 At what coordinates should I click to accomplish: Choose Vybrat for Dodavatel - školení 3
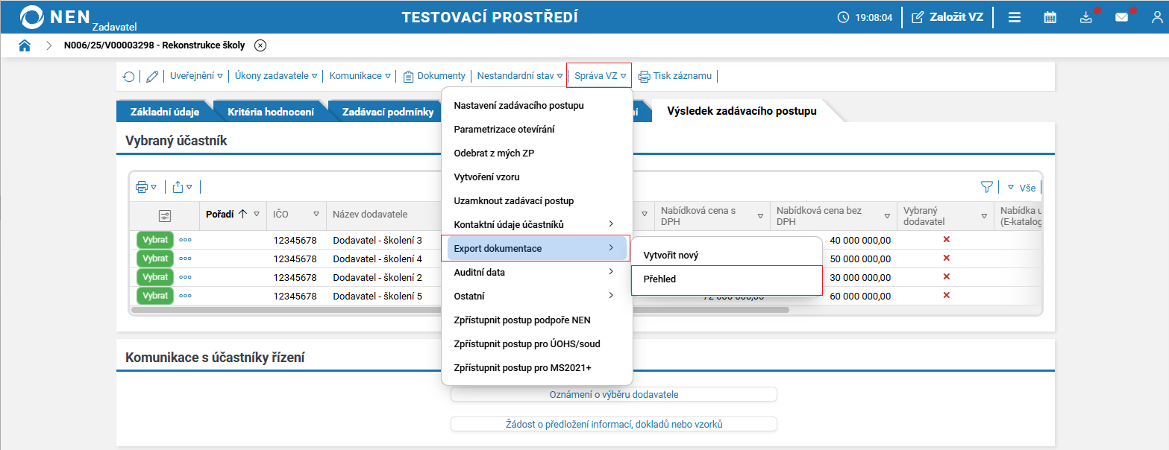pyautogui.click(x=154, y=239)
